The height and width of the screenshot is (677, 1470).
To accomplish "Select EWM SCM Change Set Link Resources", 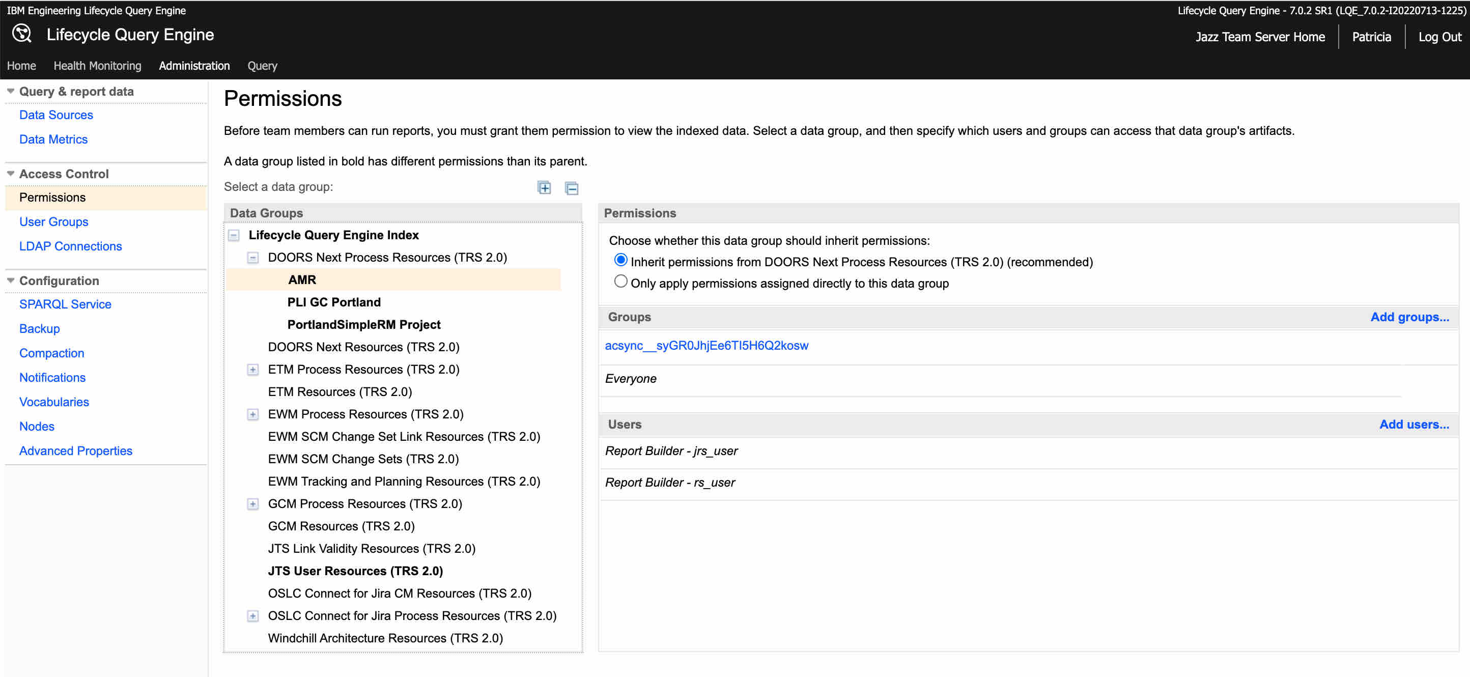I will pos(404,437).
